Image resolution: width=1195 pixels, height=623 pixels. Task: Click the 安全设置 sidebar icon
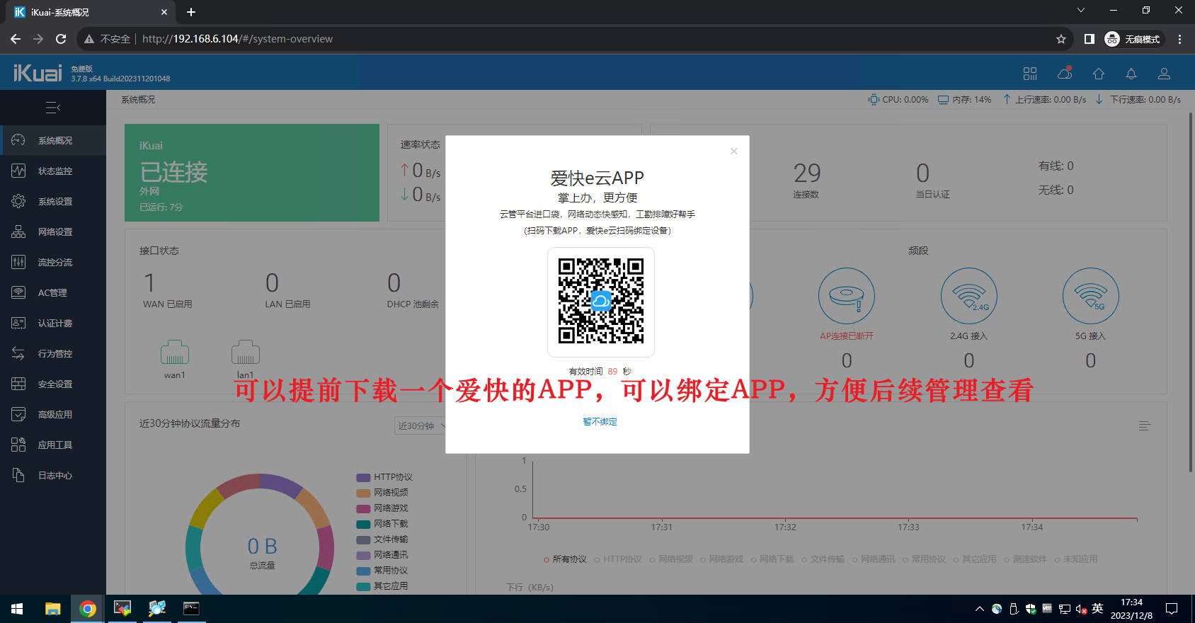pyautogui.click(x=18, y=384)
